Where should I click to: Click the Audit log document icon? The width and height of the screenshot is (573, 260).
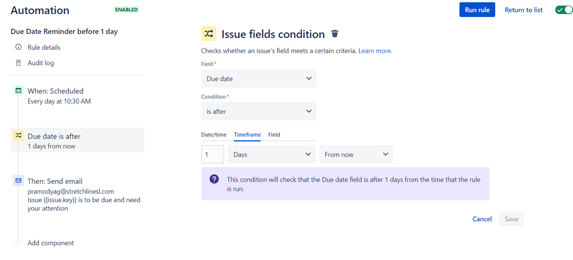(x=18, y=63)
